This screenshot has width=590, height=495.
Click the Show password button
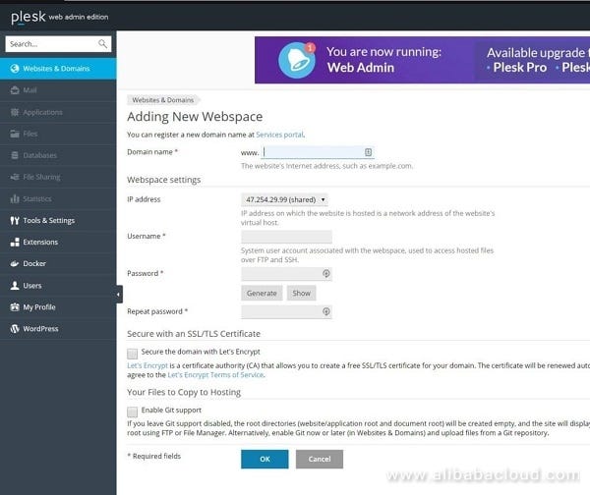pos(302,293)
